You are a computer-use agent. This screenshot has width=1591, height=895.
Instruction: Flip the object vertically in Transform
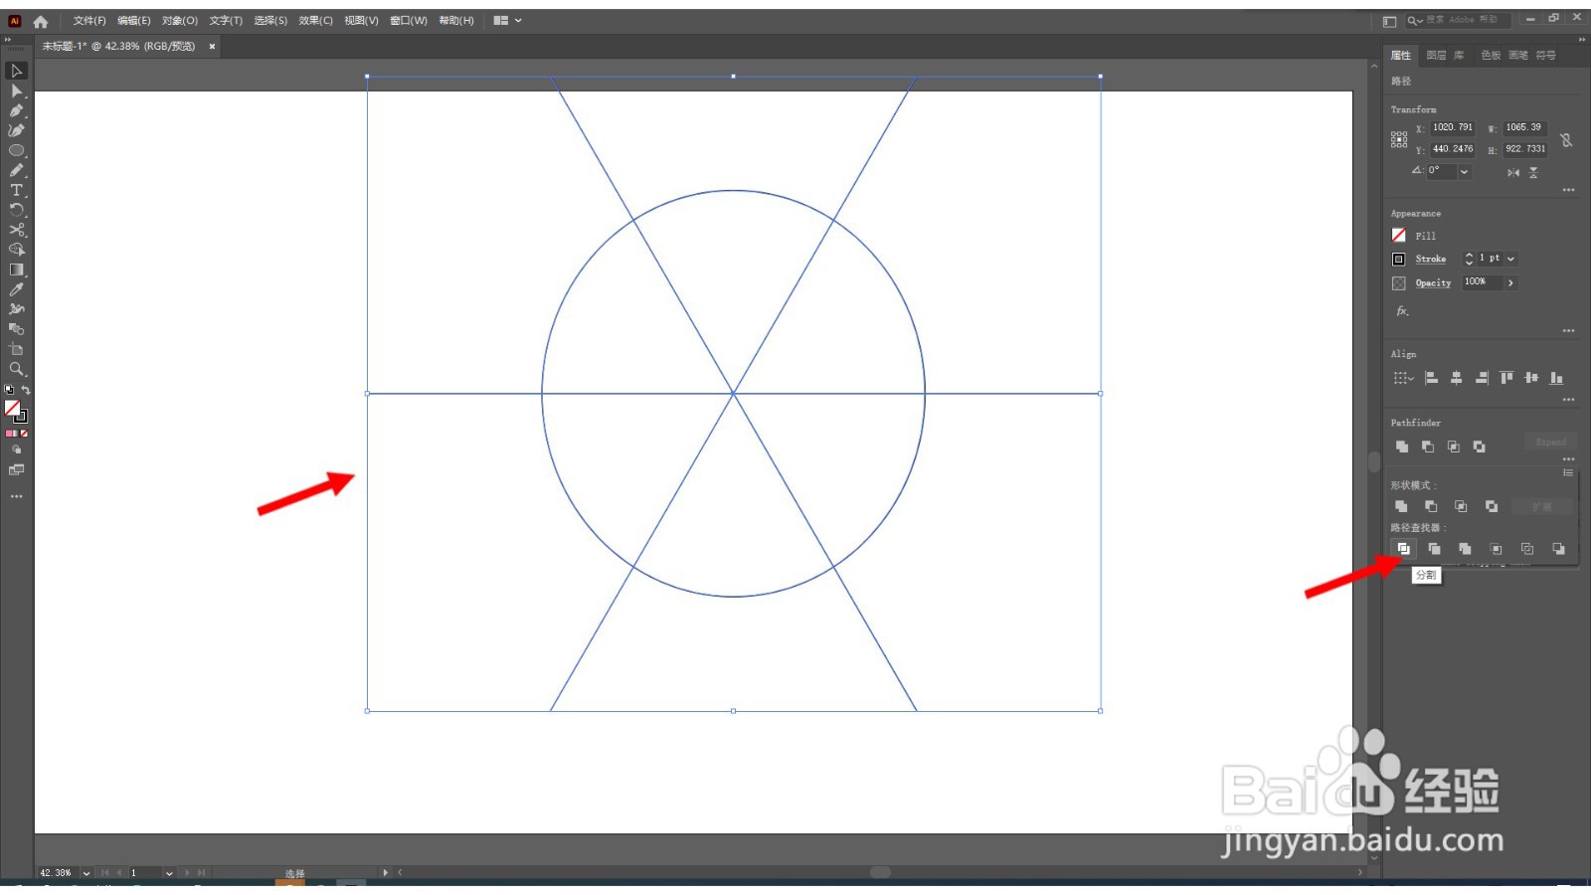pos(1533,172)
